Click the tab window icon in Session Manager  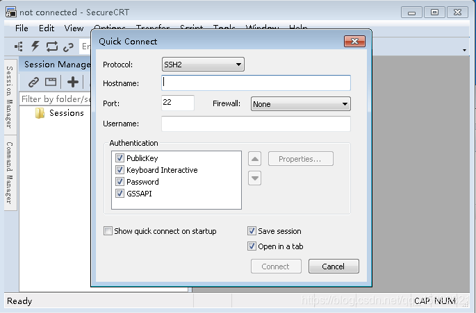coord(51,82)
